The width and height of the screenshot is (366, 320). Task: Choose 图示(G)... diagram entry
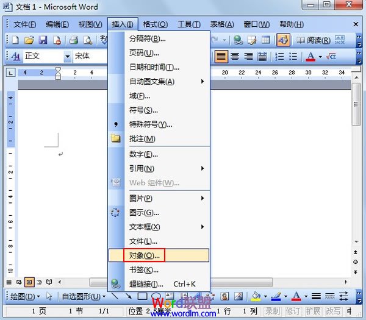(x=159, y=213)
